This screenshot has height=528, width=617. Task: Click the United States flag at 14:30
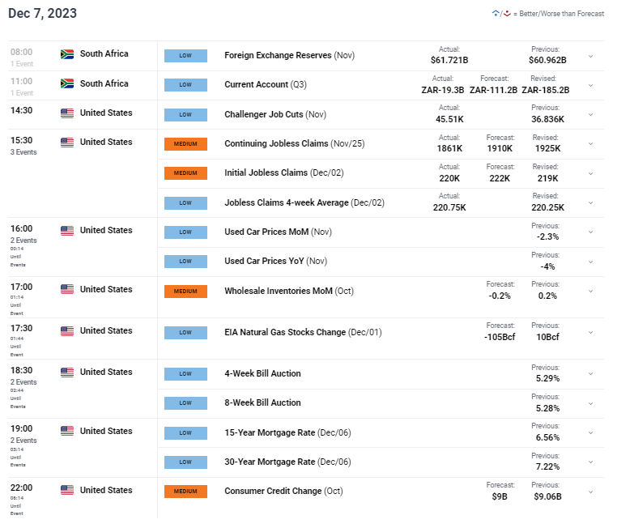(67, 113)
